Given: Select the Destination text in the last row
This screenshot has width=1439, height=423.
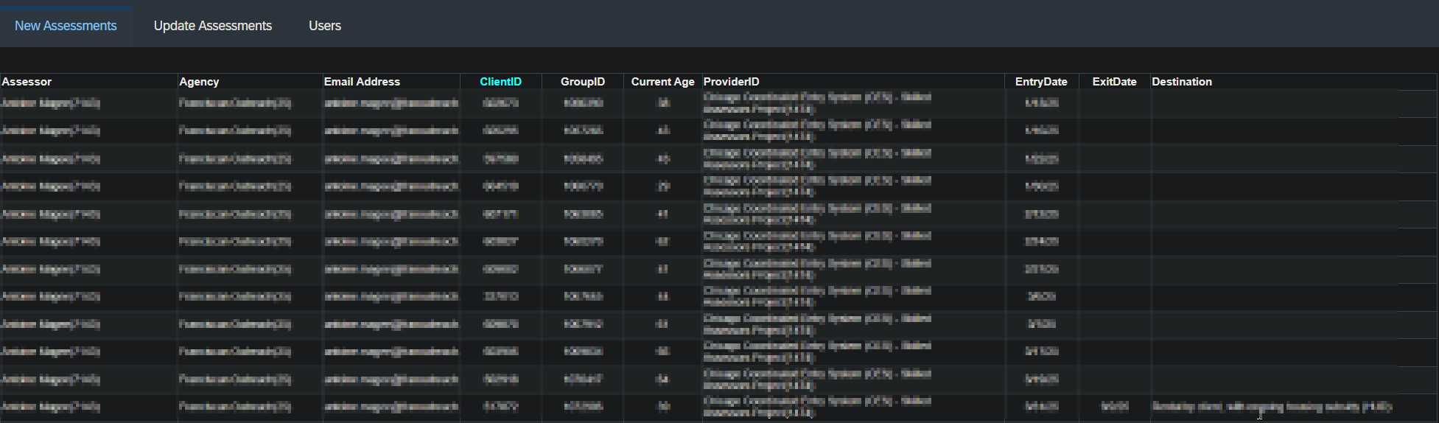Looking at the screenshot, I should point(1271,407).
